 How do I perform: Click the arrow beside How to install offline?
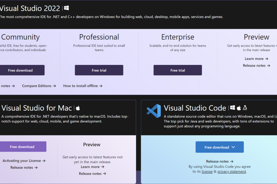[x=101, y=86]
